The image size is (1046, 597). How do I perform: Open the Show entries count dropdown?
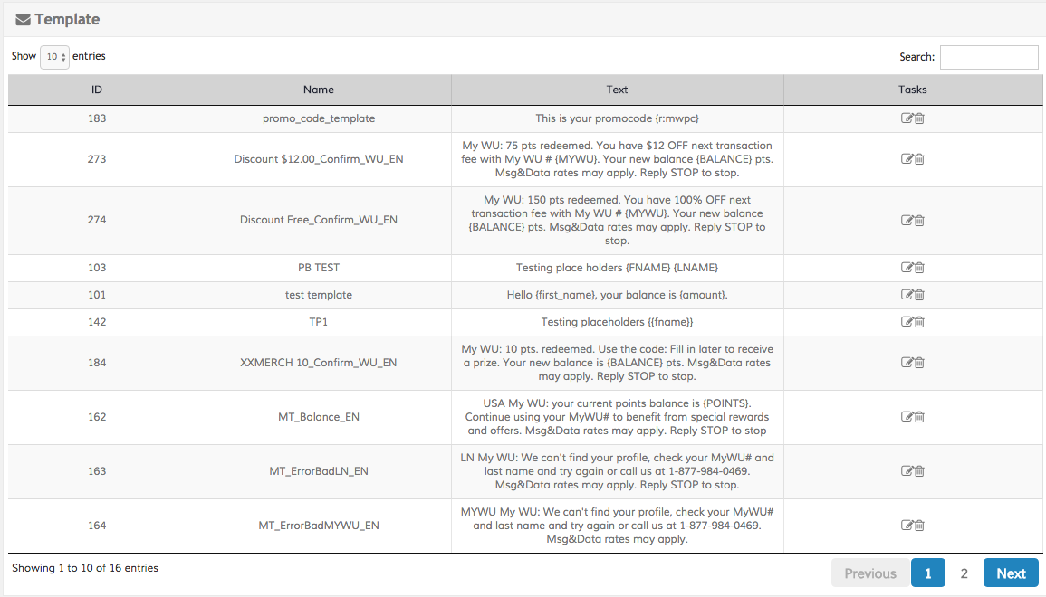[54, 57]
